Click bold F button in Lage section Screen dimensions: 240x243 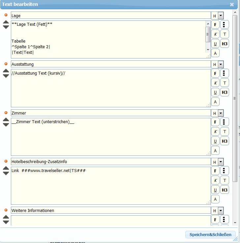(x=215, y=24)
